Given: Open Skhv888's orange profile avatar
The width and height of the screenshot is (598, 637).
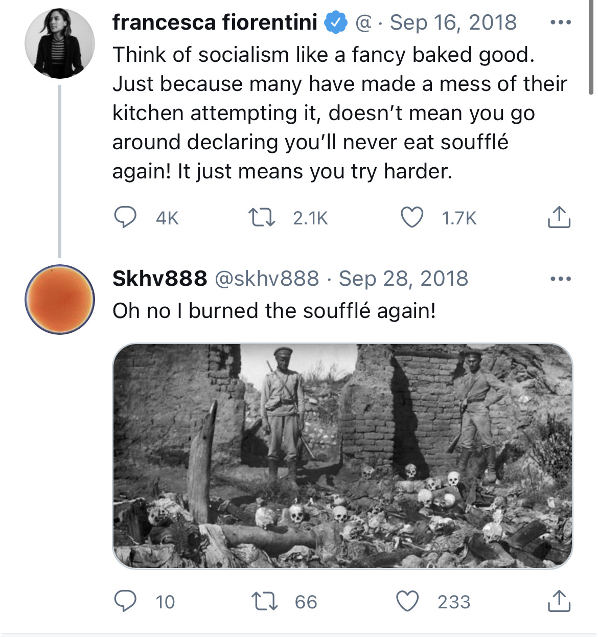Looking at the screenshot, I should click(x=60, y=300).
